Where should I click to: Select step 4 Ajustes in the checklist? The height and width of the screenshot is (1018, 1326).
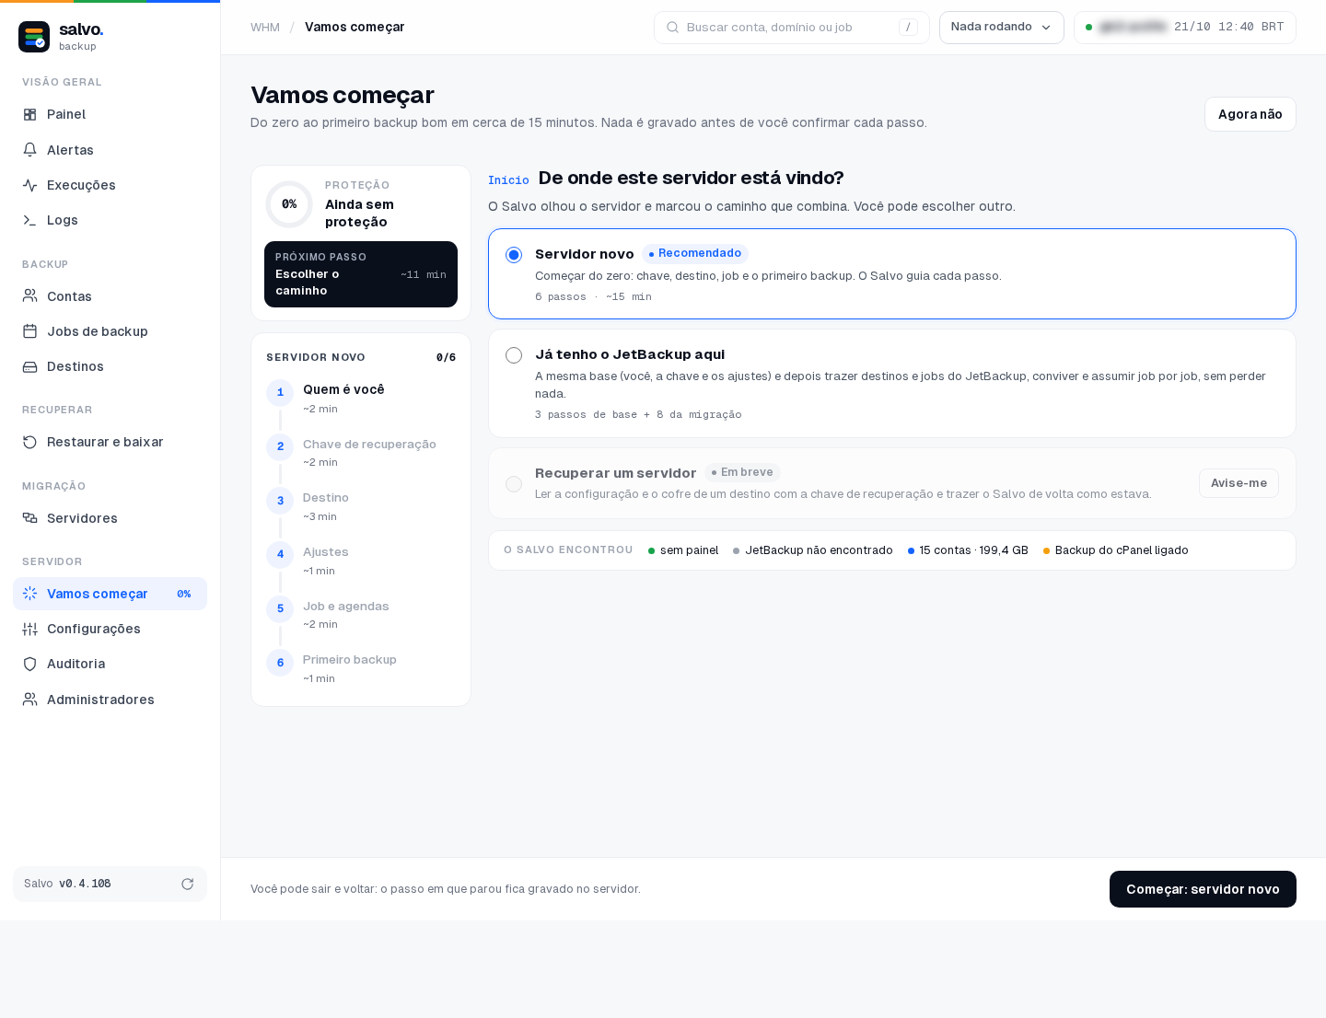pyautogui.click(x=361, y=561)
